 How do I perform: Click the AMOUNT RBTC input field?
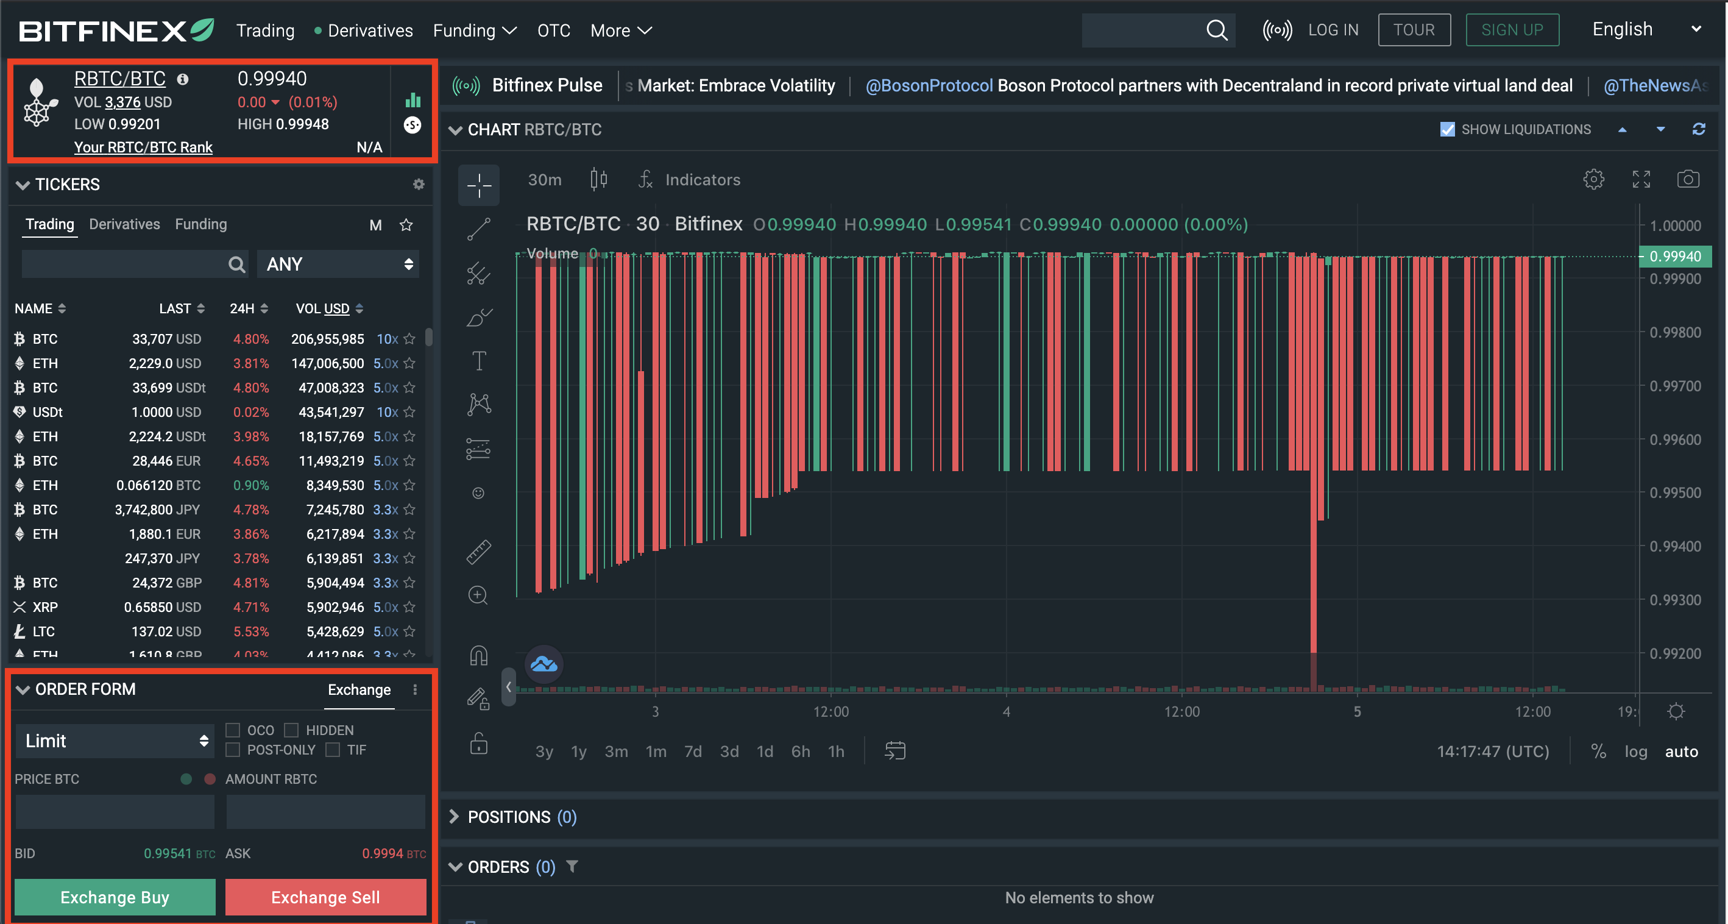[325, 812]
